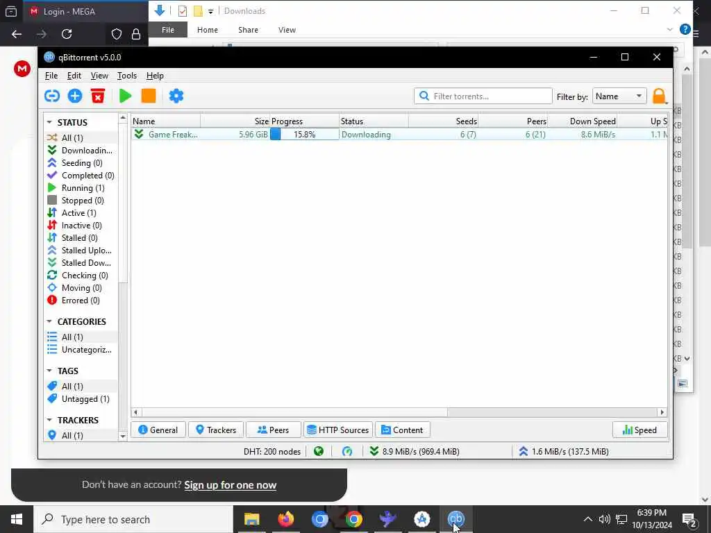Sort by the Seeds column header
The width and height of the screenshot is (711, 533).
coord(443,121)
